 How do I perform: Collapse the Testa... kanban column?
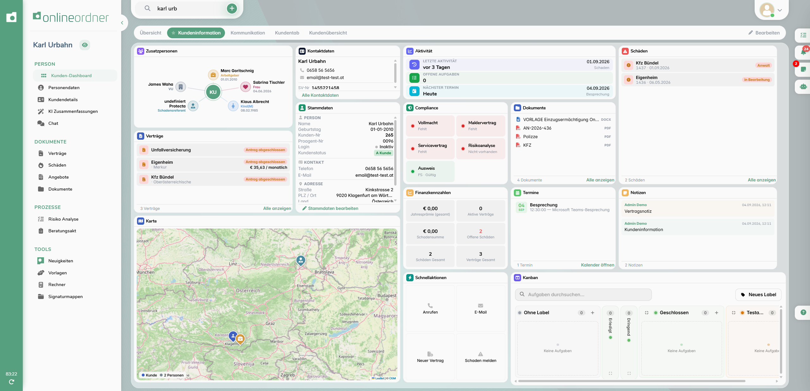(x=733, y=313)
